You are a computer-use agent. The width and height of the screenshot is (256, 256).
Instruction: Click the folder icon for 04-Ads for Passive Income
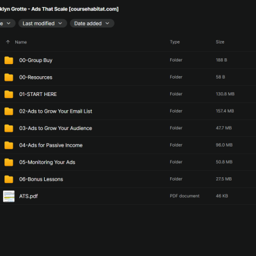coord(9,145)
